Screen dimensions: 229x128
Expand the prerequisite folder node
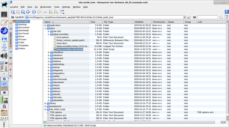tap(45, 106)
